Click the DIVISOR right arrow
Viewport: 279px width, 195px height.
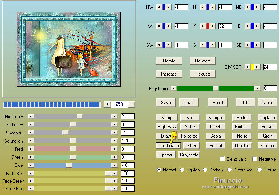click(257, 67)
